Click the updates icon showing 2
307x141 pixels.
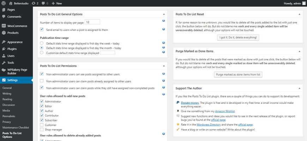coord(34,3)
